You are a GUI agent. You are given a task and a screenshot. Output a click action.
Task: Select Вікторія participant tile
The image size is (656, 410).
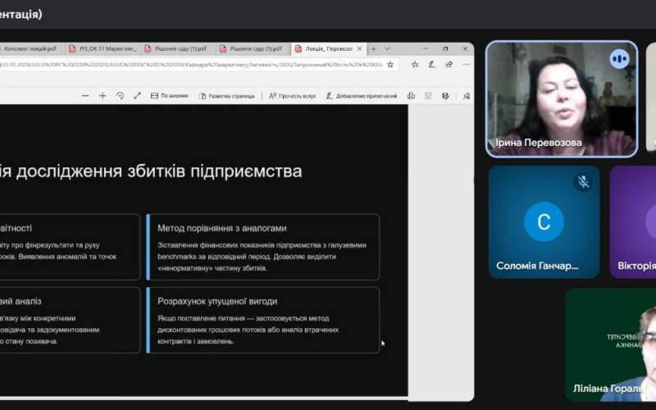click(x=632, y=221)
